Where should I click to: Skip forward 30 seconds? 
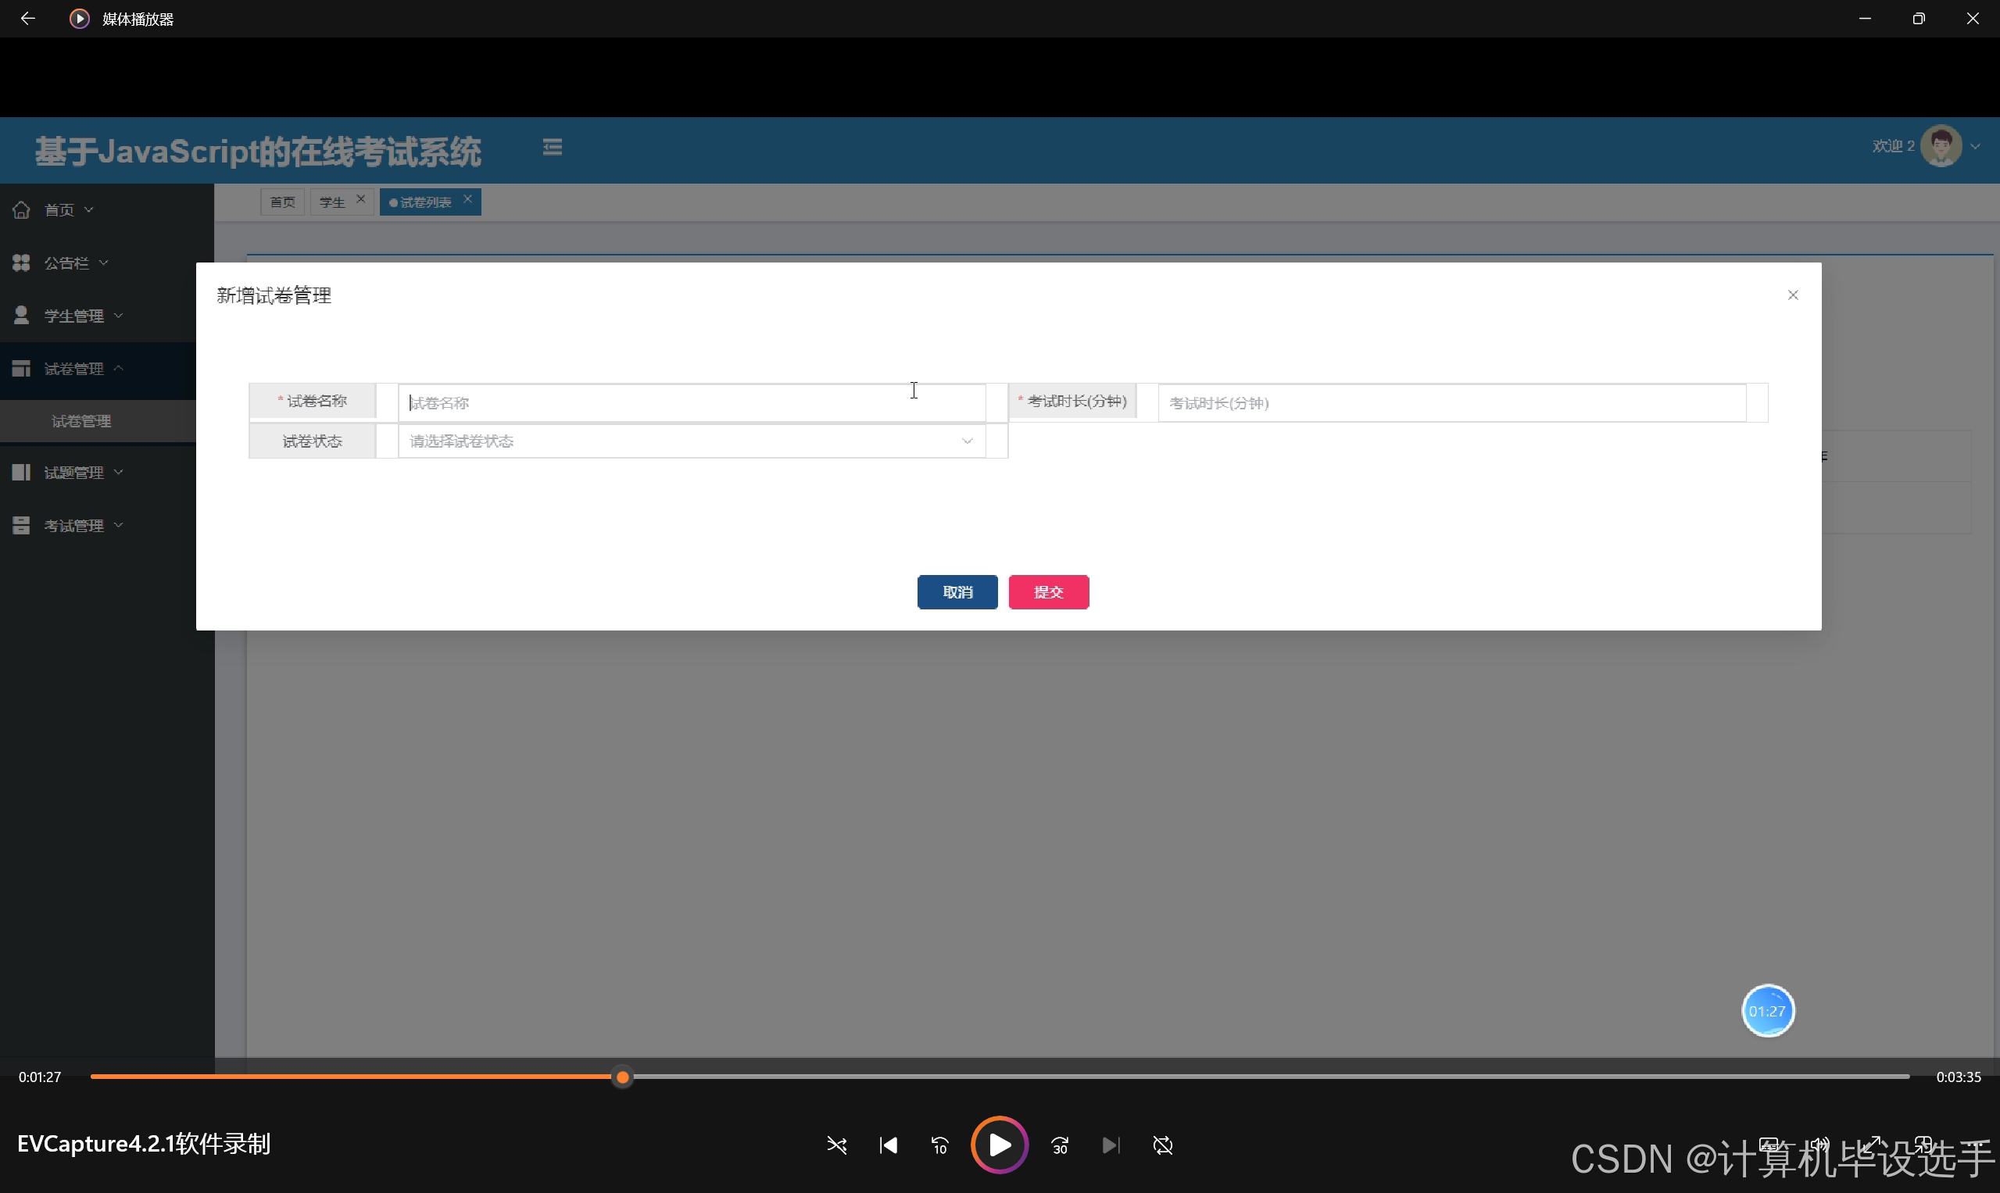[1060, 1145]
